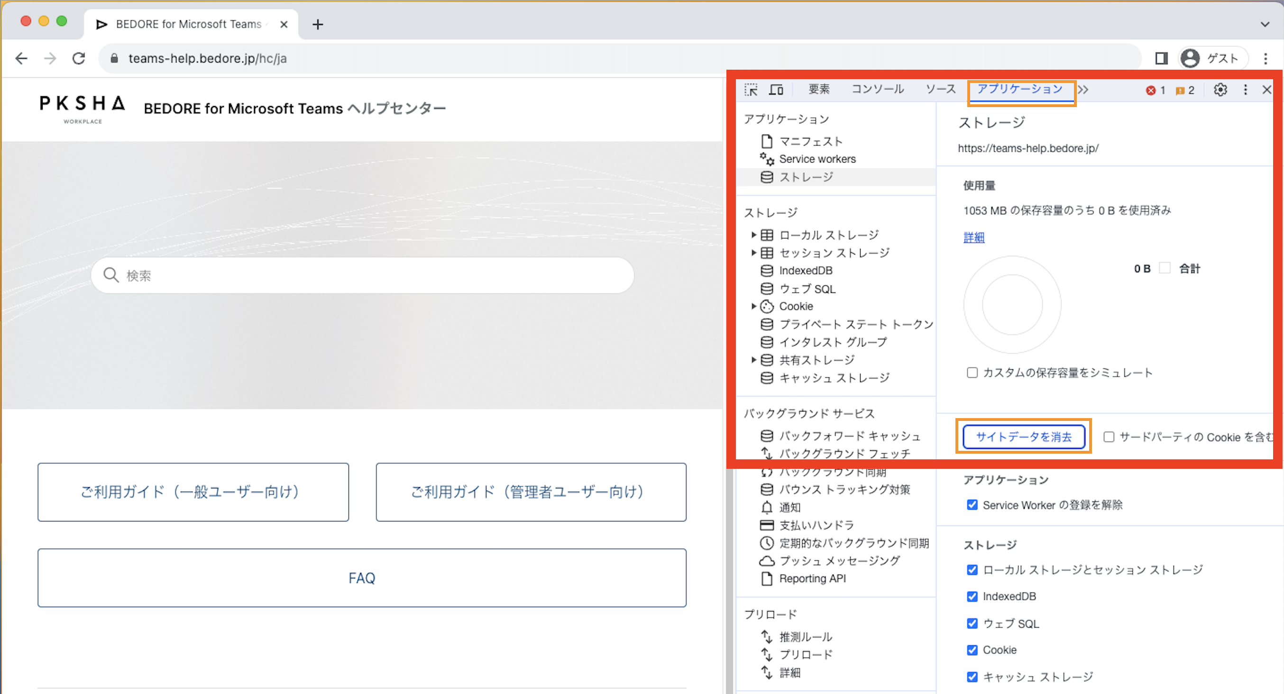Reload the page with refresh icon
Screen dimensions: 1284x694
click(79, 58)
